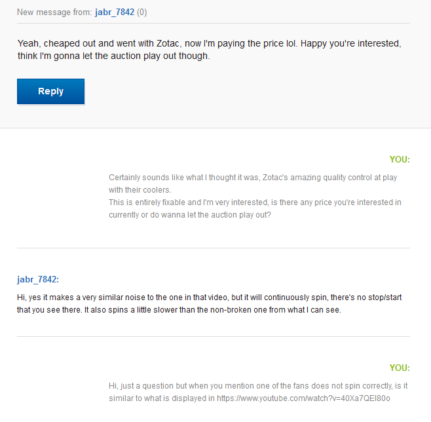Click 'currently or do wanna let' line
The width and height of the screenshot is (431, 422).
point(190,215)
